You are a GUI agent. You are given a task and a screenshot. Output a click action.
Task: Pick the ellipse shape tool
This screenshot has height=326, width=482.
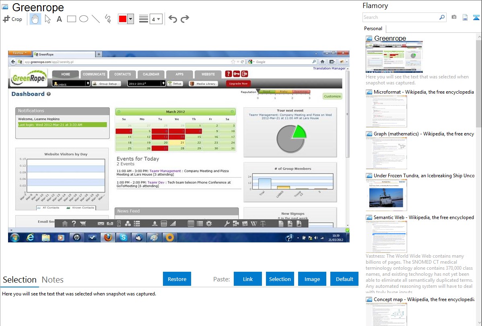(84, 19)
